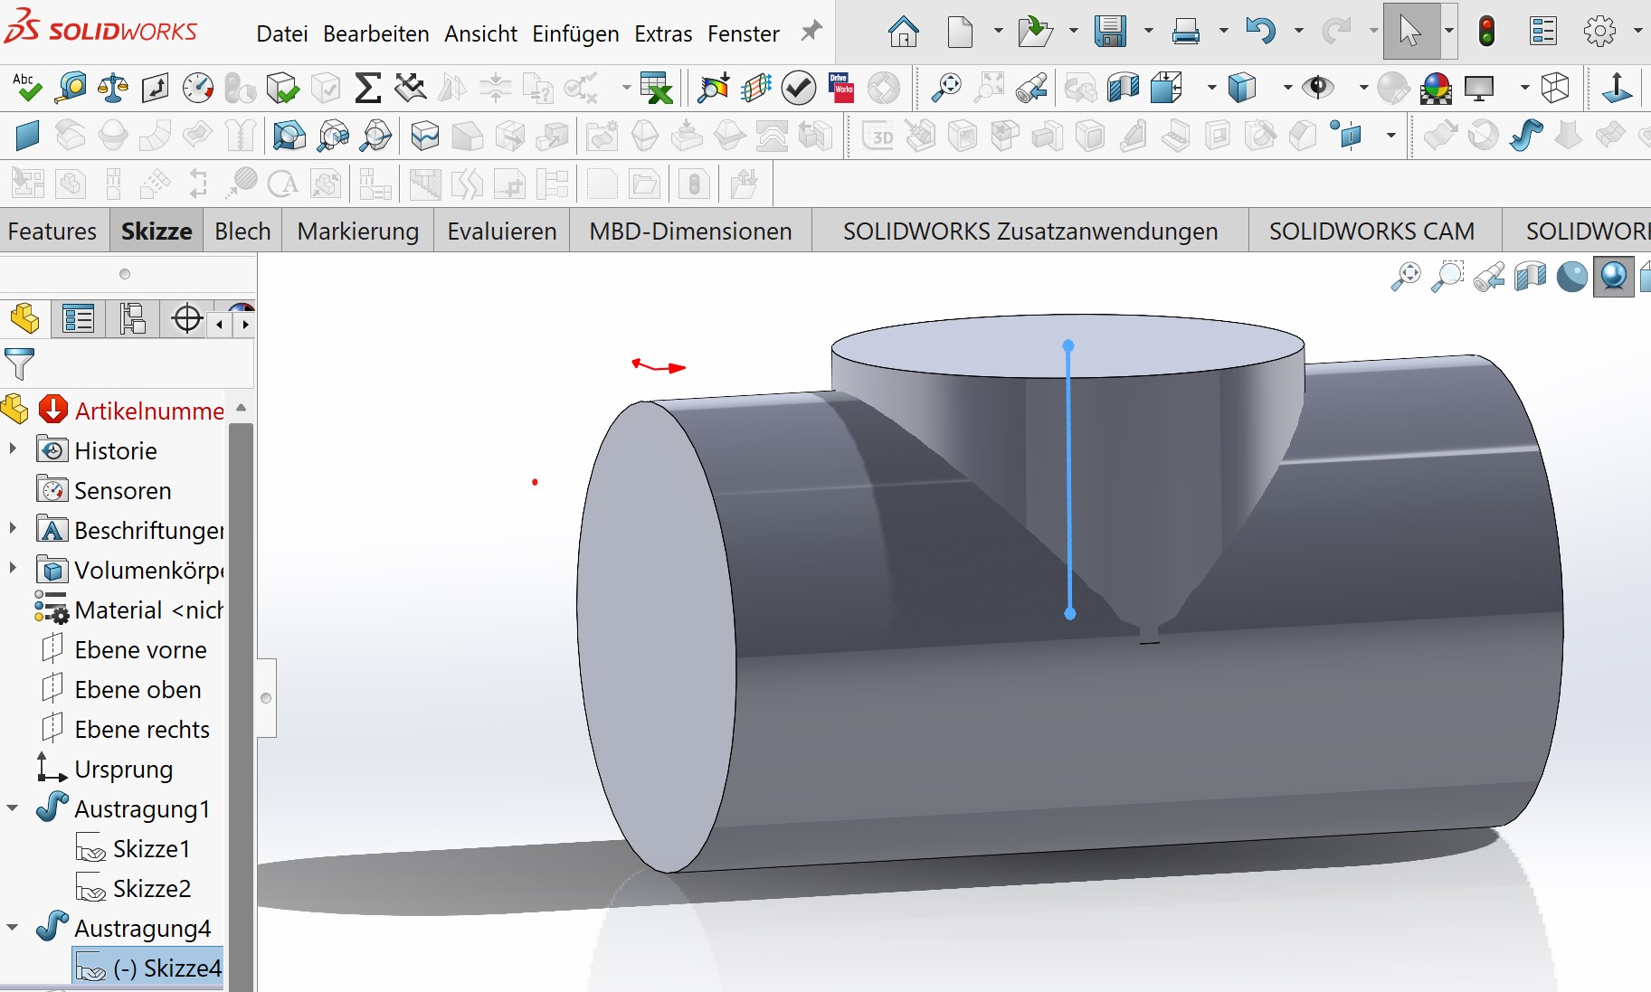The image size is (1651, 992).
Task: Open the Bearbeiten menu
Action: tap(376, 33)
